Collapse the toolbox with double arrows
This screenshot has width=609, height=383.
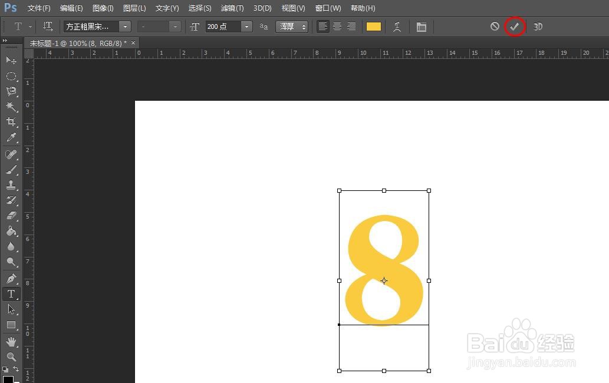pos(5,40)
